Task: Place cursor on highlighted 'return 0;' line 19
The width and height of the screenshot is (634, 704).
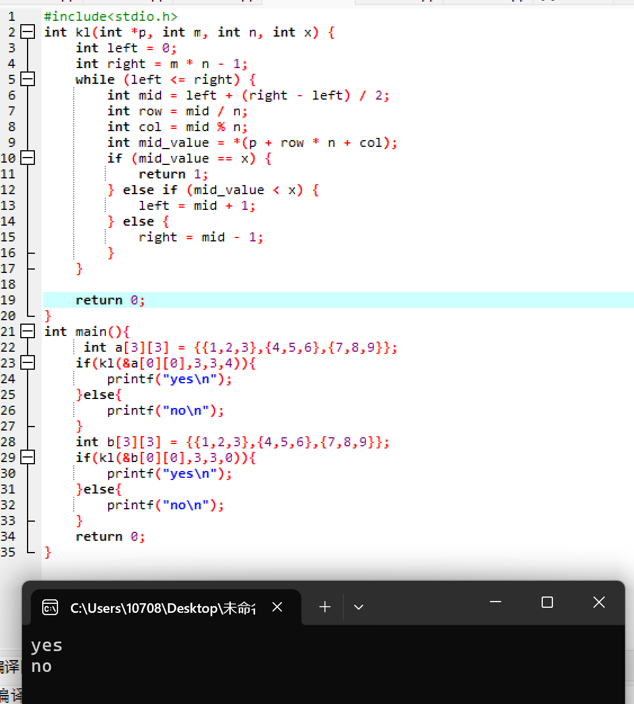Action: 110,300
